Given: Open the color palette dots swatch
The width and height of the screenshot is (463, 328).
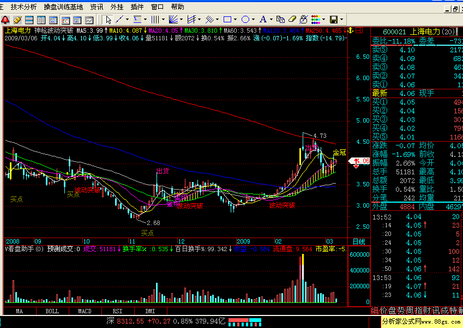Looking at the screenshot, I should click(x=316, y=20).
